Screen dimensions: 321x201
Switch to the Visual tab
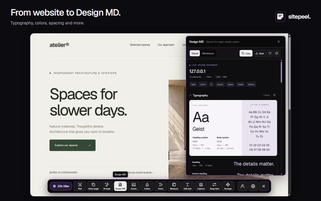195,53
